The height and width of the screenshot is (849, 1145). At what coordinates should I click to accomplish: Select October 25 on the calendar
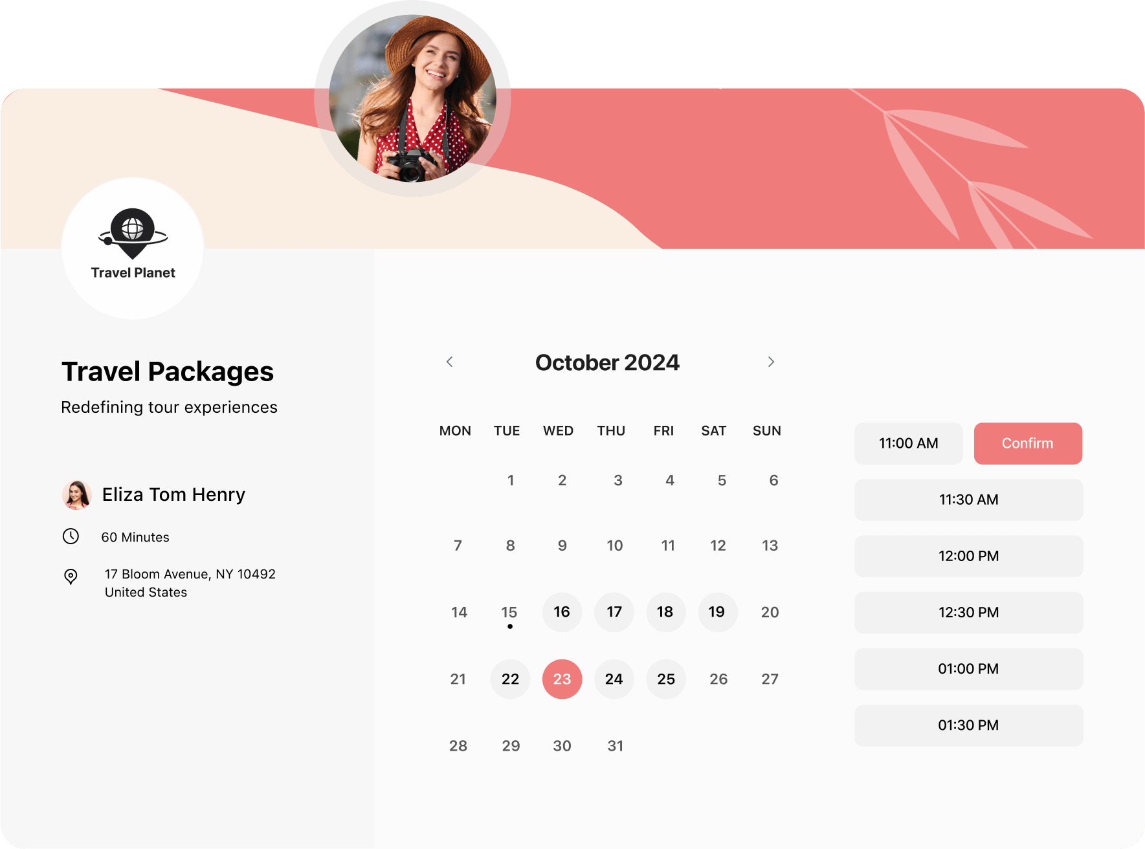pyautogui.click(x=665, y=679)
